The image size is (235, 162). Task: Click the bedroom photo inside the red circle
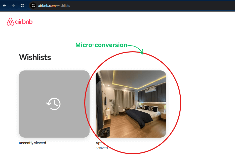[131, 104]
